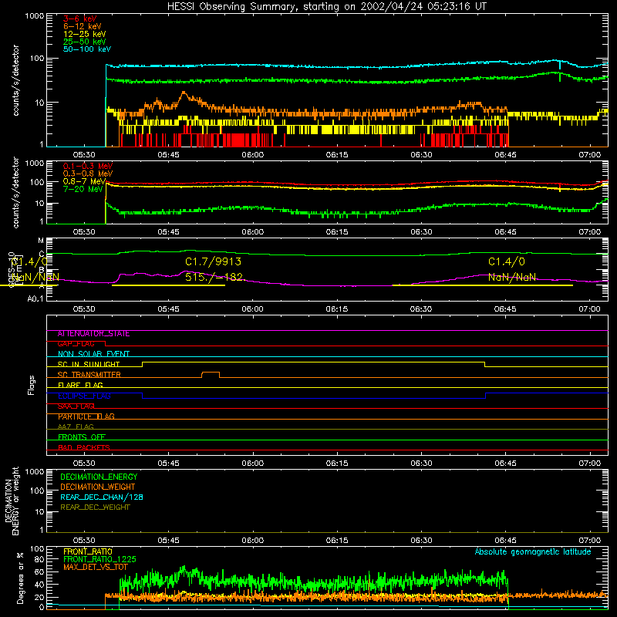Viewport: 617px width, 617px height.
Task: Click the PARTICLE_FLAG label
Action: 86,416
